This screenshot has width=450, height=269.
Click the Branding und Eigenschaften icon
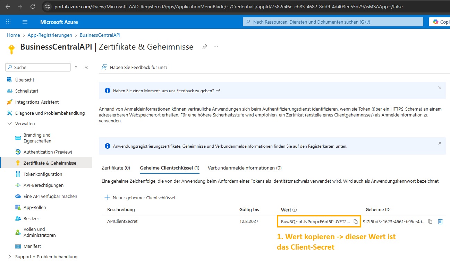pos(18,138)
